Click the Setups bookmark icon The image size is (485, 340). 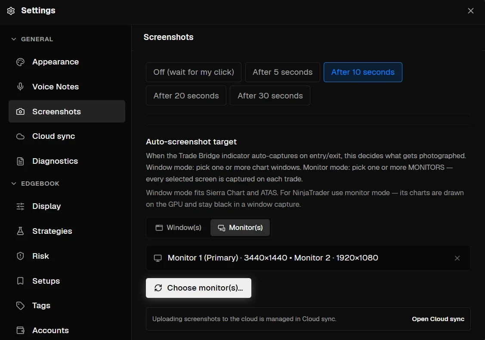point(20,281)
